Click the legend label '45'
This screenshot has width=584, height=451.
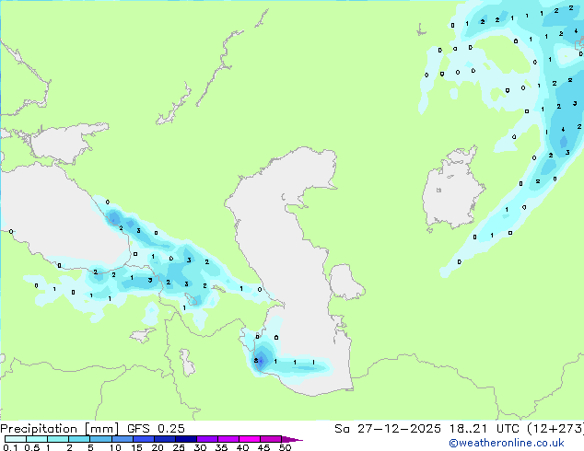point(264,447)
